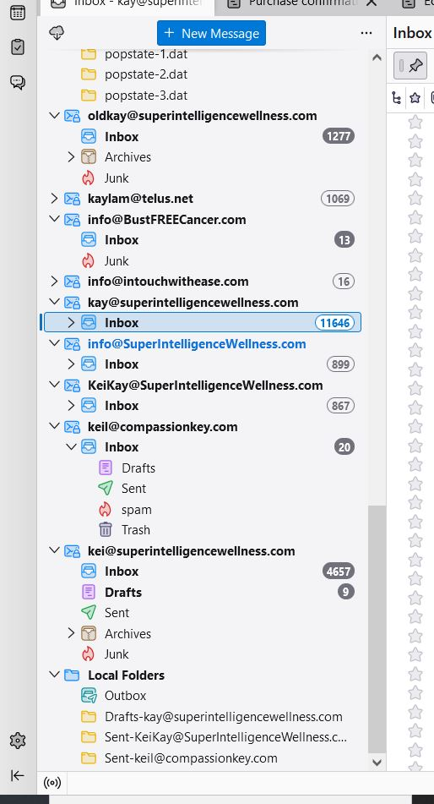Star the first message in the list

pos(415,122)
